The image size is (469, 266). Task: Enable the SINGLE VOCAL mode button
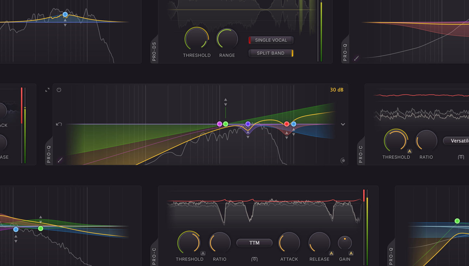[x=271, y=40]
